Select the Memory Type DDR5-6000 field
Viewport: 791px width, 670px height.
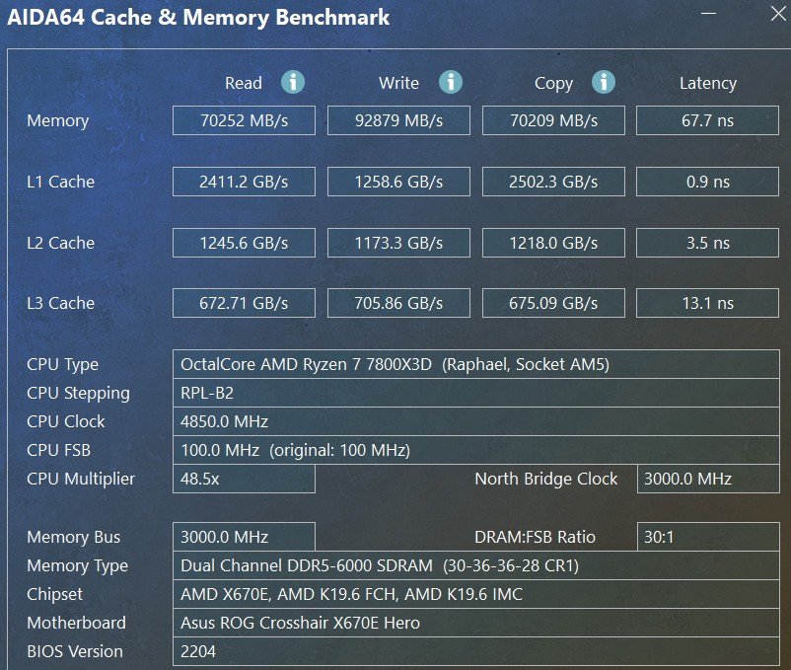point(476,565)
